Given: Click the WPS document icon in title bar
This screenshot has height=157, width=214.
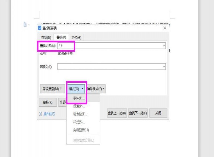Looking at the screenshot, I should click(x=40, y=28).
